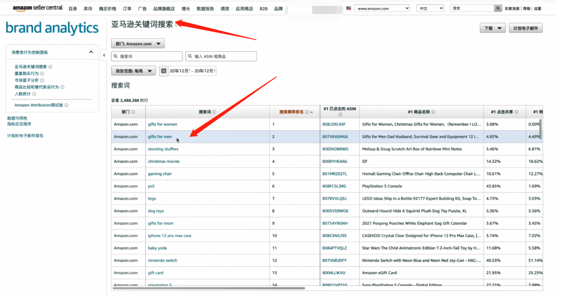Collapse sidebar with the left-pointing arrow handle

pos(103,55)
